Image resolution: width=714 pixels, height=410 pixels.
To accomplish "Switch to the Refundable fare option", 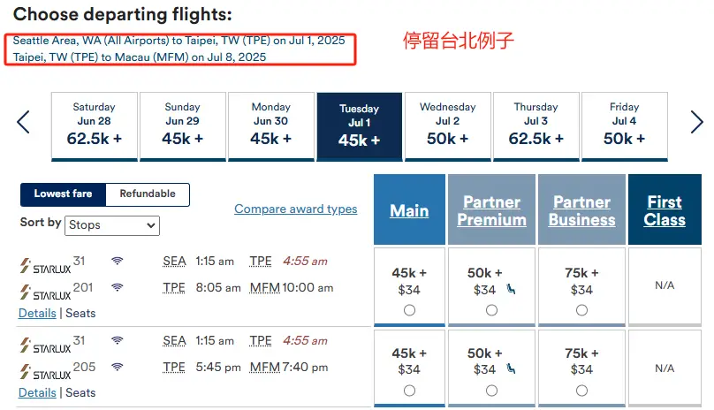I will point(148,194).
